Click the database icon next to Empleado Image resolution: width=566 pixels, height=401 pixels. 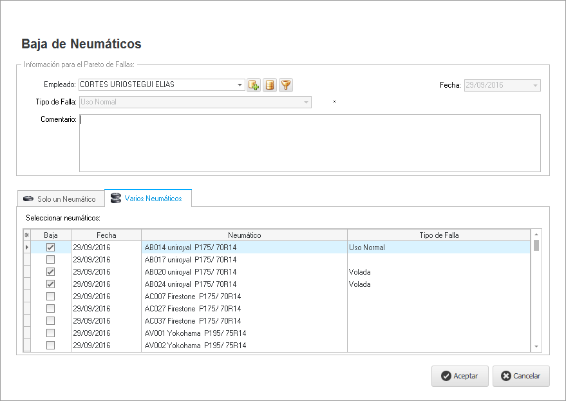(270, 85)
